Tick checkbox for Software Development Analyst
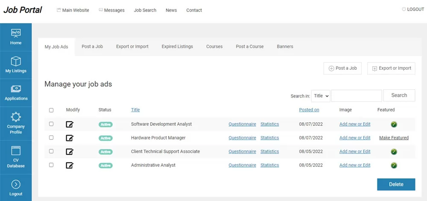Viewport: 427px width, 201px height. pyautogui.click(x=51, y=124)
